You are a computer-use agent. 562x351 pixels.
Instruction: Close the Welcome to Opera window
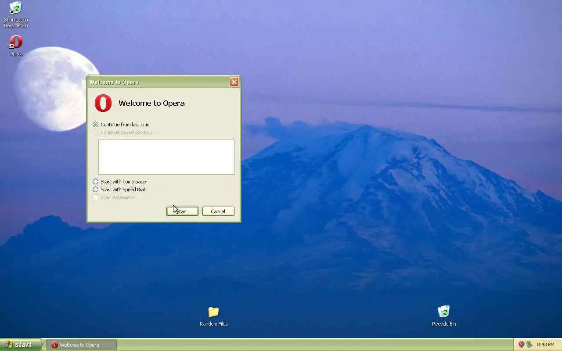click(234, 82)
